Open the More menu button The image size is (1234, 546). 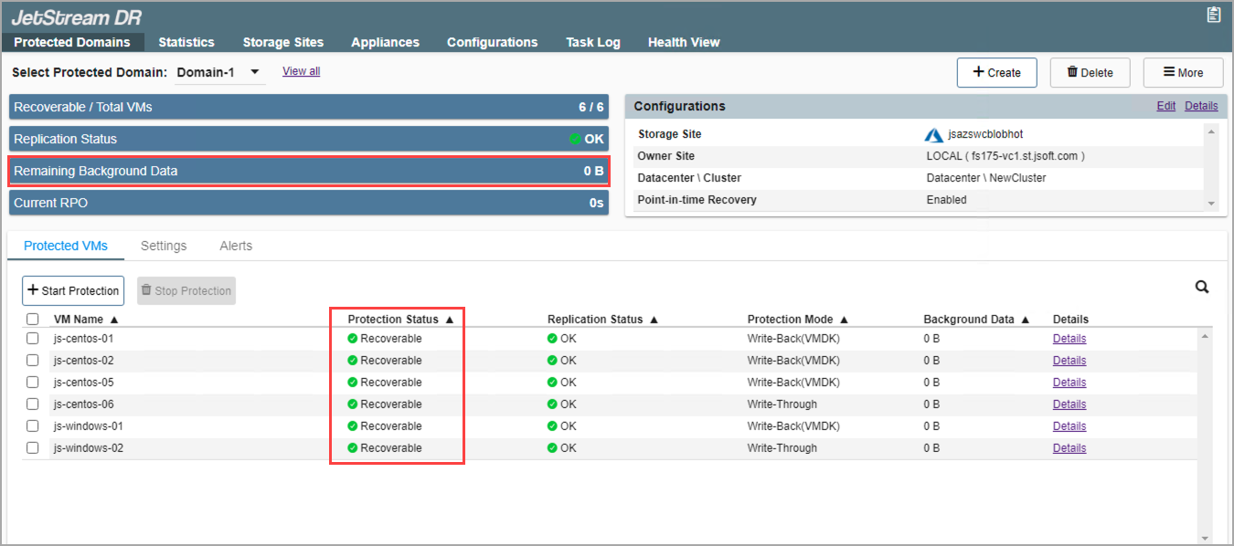[x=1183, y=73]
